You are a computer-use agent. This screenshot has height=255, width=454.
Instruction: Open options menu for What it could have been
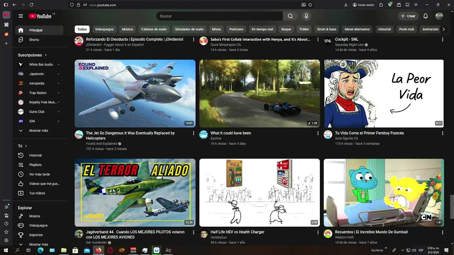click(318, 133)
